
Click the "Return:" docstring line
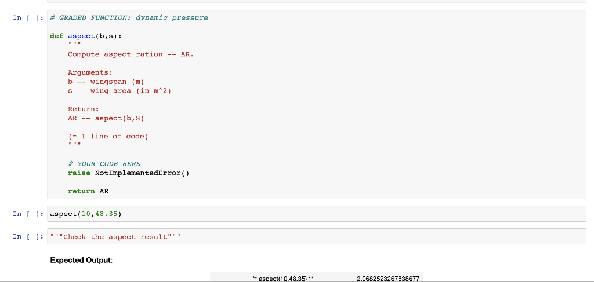pyautogui.click(x=84, y=109)
